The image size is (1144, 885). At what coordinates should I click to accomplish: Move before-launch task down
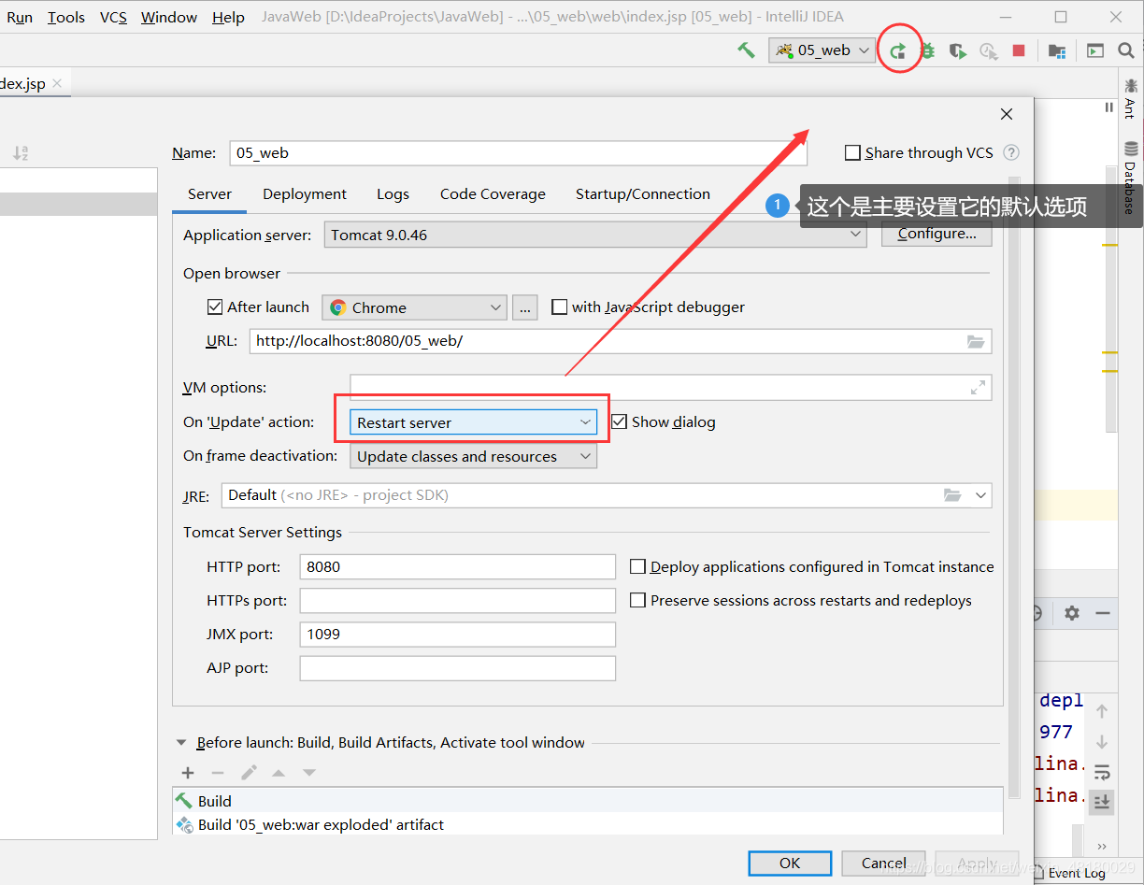click(309, 773)
